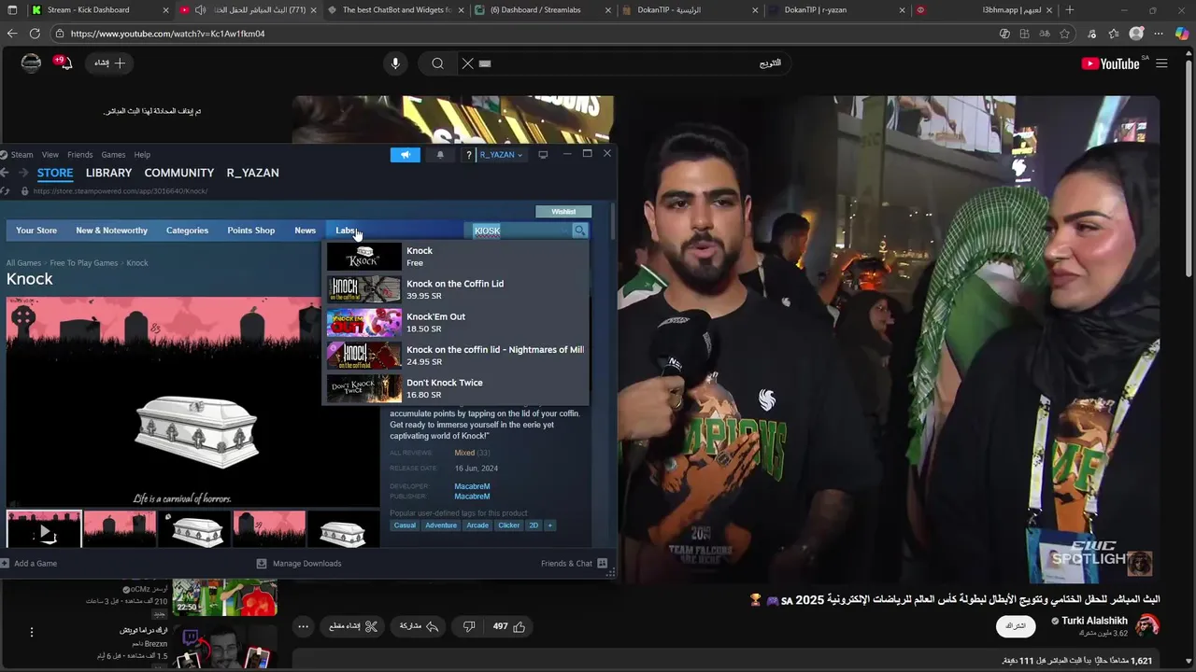Expand the Categories dropdown
The image size is (1196, 672).
click(x=187, y=231)
